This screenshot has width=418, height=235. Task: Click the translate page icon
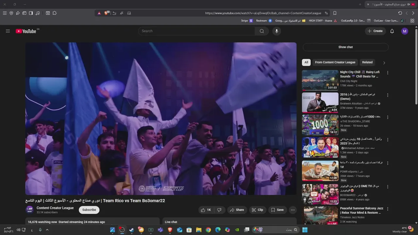[121, 13]
